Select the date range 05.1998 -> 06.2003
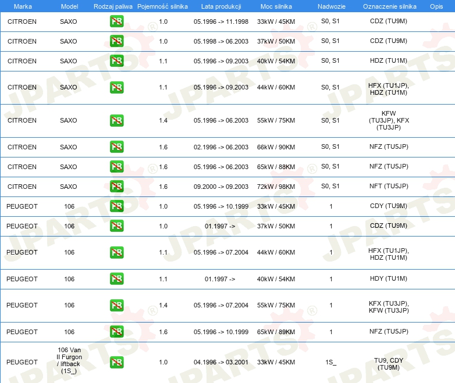Viewport: 455px width, 383px height. coord(221,41)
